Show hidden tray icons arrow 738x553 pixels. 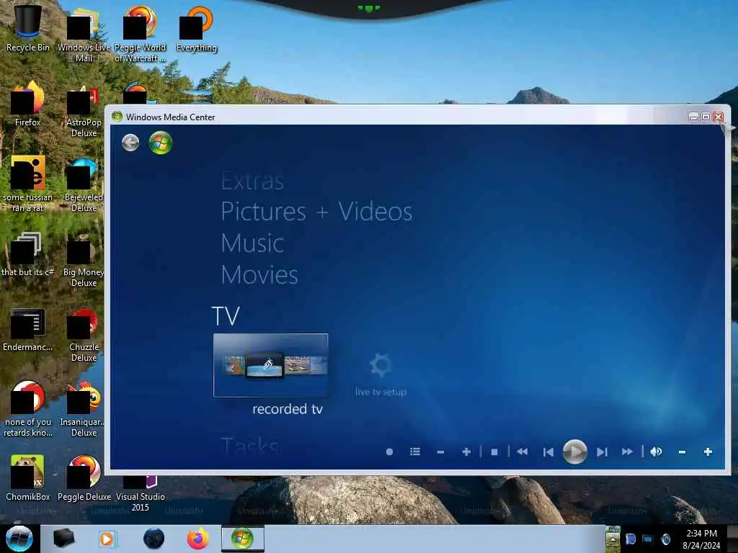[x=613, y=539]
